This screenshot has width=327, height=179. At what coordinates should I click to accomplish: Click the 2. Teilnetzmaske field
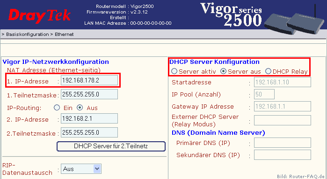[x=89, y=132]
